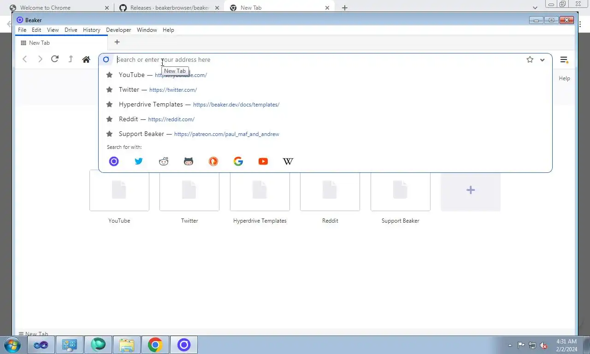
Task: Search with YouTube icon
Action: click(x=263, y=161)
